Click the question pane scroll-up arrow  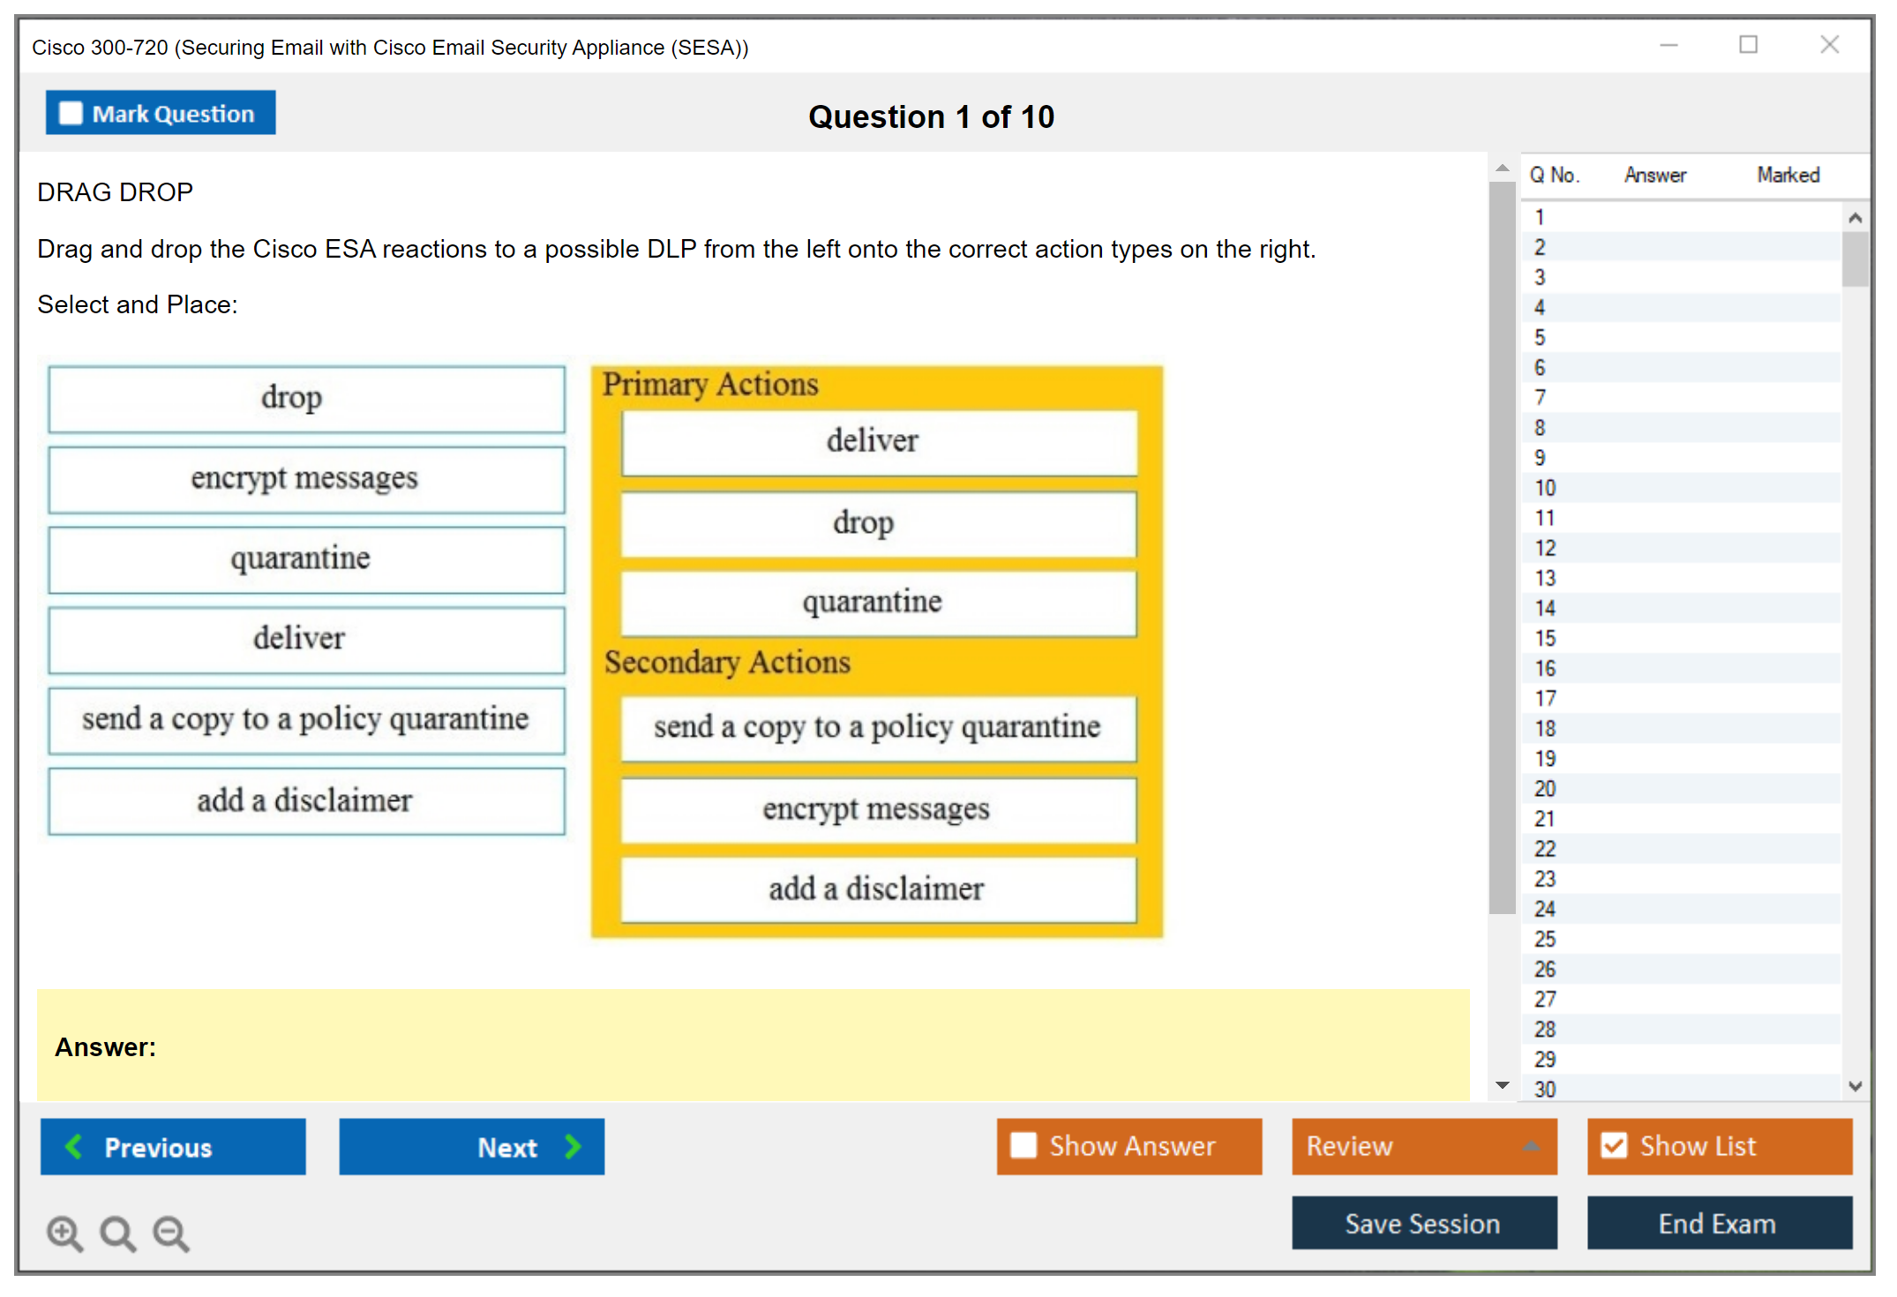pyautogui.click(x=1503, y=168)
